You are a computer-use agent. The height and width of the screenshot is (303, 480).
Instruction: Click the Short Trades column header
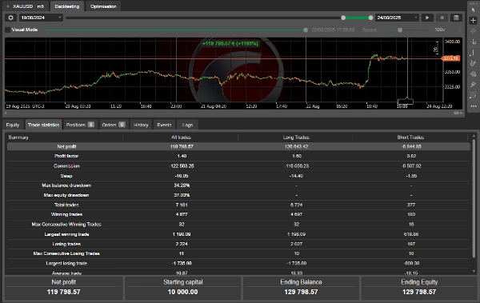pos(410,138)
